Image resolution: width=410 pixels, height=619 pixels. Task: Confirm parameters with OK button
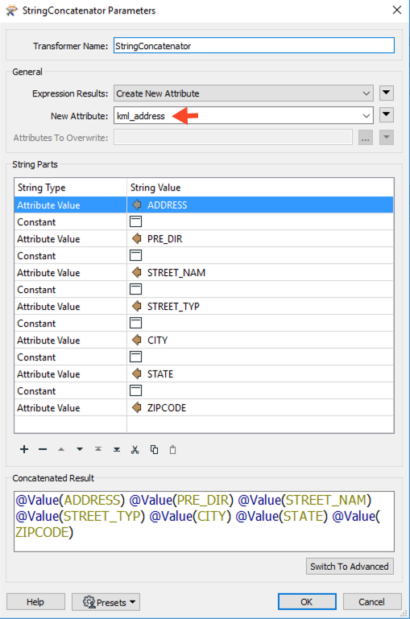307,602
